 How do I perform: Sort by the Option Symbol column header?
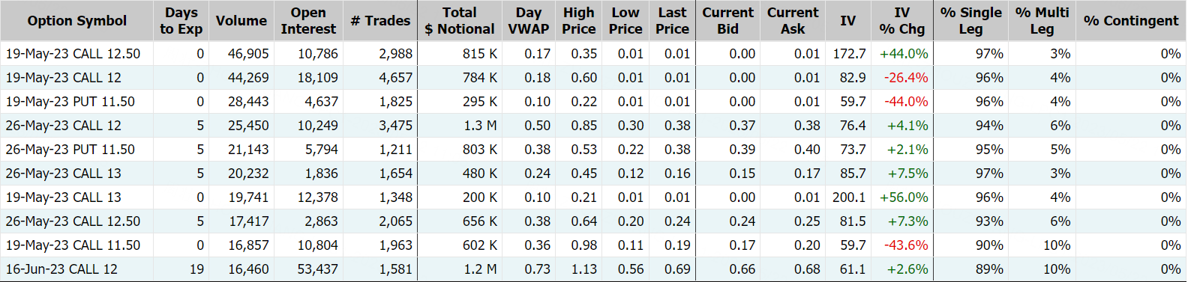pyautogui.click(x=76, y=21)
